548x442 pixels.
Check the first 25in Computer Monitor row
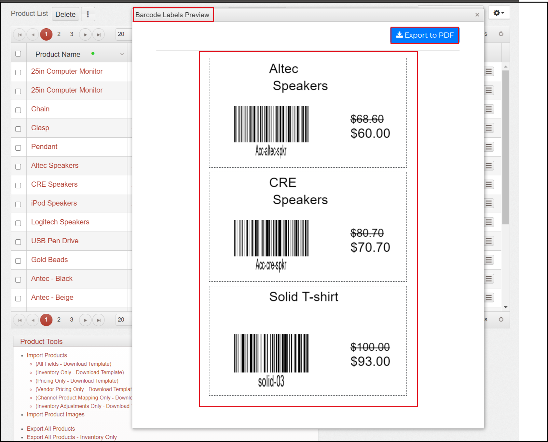(x=18, y=72)
